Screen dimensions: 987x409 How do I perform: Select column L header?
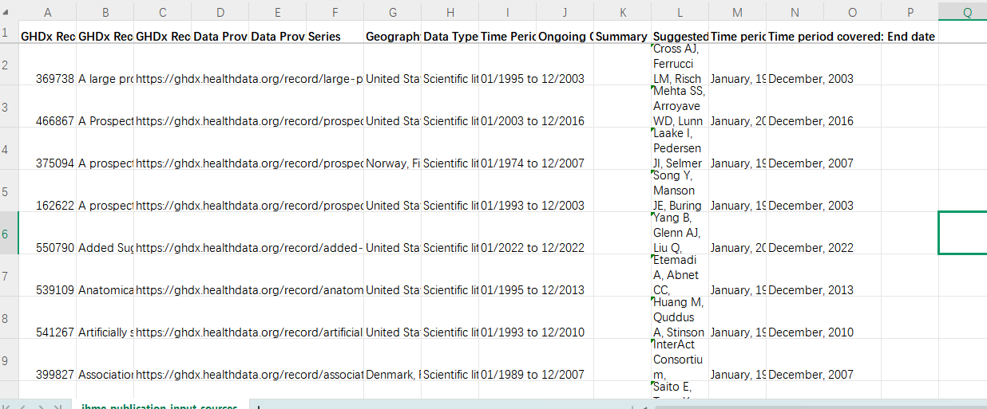point(680,12)
